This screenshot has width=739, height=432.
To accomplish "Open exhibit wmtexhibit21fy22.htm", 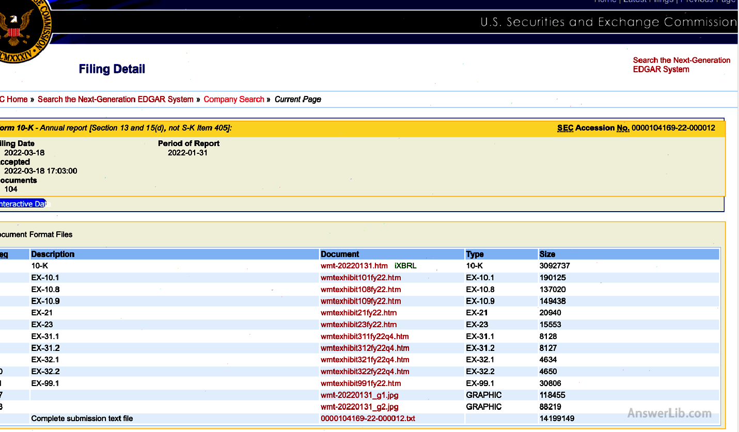I will (x=359, y=313).
